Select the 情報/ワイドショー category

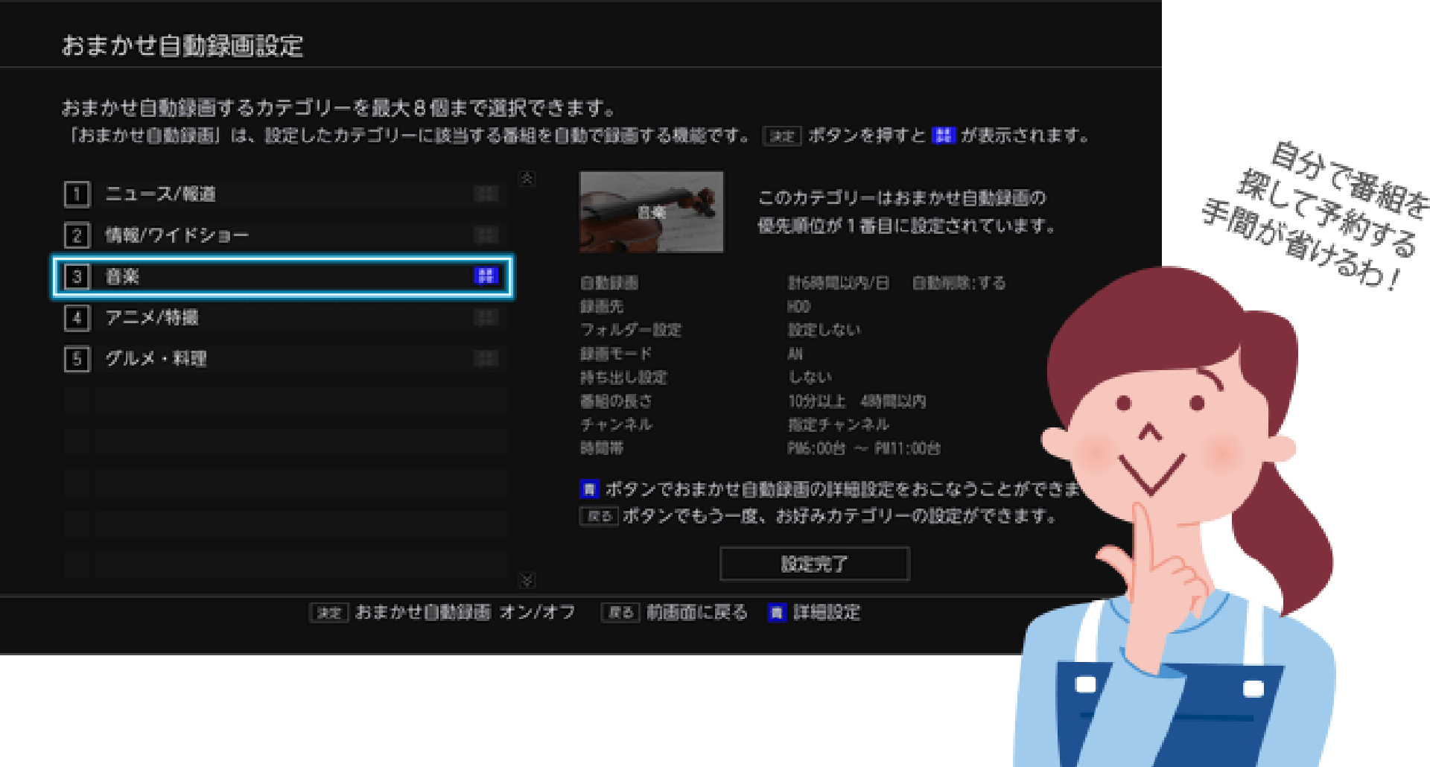point(177,235)
